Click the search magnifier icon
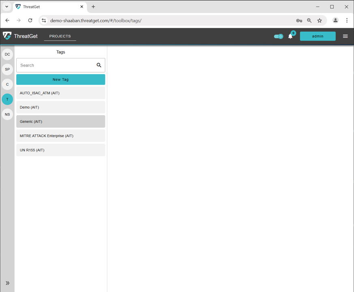 pos(99,65)
